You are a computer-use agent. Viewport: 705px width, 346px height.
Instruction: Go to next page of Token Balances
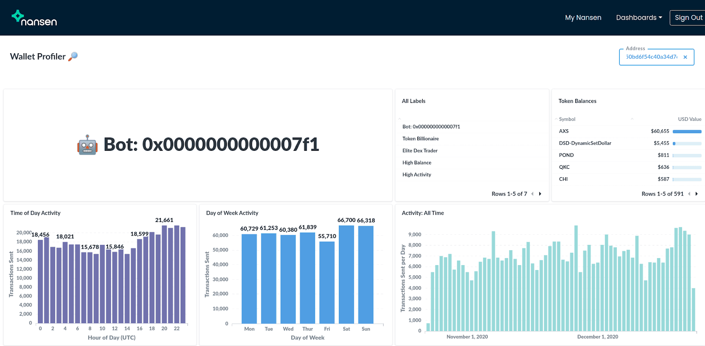coord(697,194)
